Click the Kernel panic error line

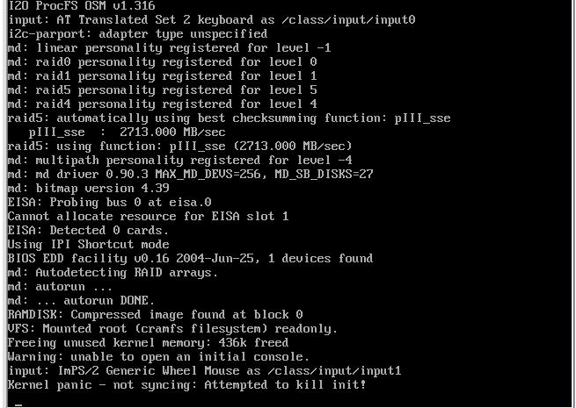coord(186,385)
